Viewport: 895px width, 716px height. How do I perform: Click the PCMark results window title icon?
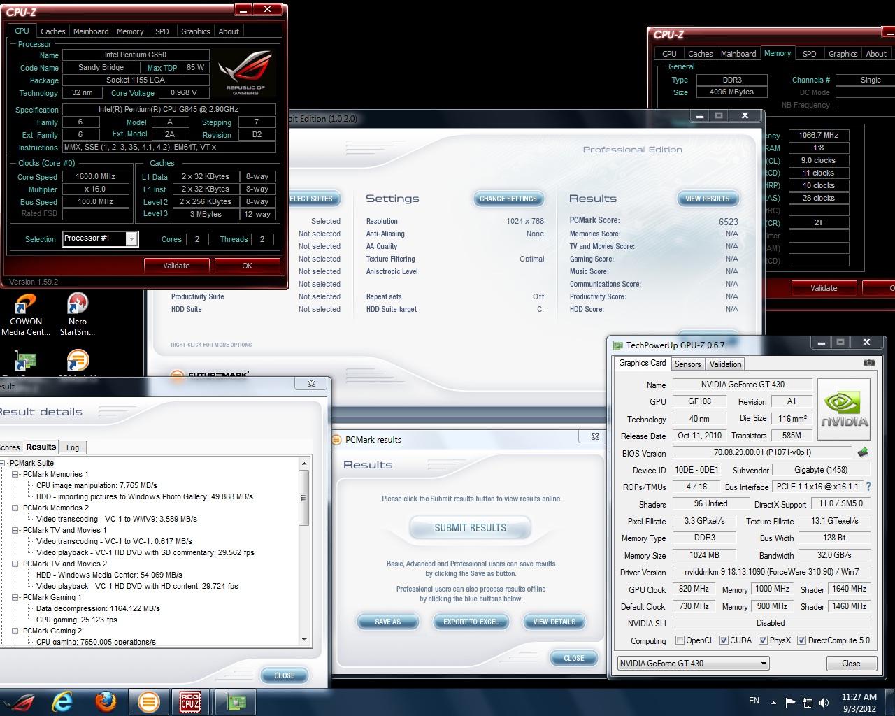coord(337,440)
